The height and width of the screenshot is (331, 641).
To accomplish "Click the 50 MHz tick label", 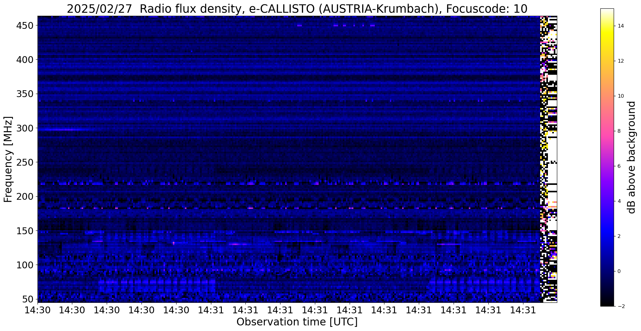I will 28,299.
